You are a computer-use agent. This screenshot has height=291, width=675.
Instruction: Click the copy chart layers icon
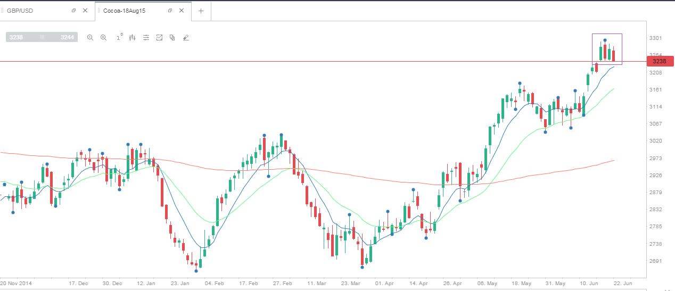click(x=172, y=37)
